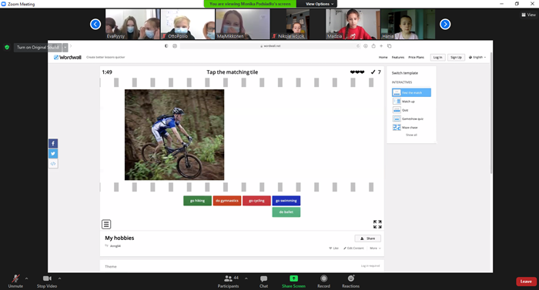Share activity via Twitter icon
The width and height of the screenshot is (539, 290).
click(53, 154)
